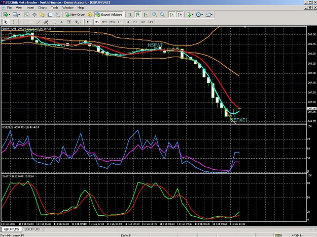Select the crosshair cursor tool
The height and width of the screenshot is (237, 317).
(x=14, y=22)
